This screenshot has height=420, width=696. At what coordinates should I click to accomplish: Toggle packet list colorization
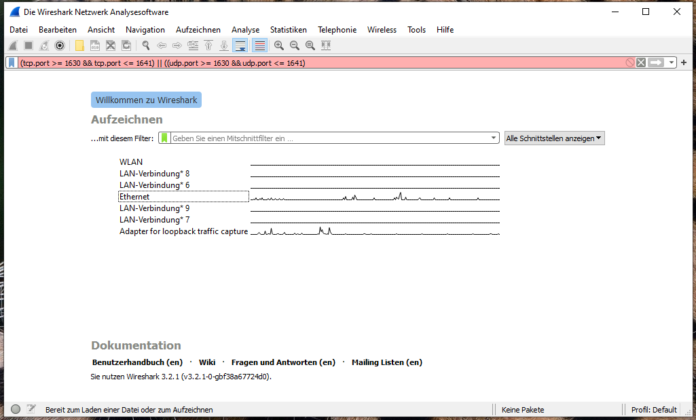coord(259,45)
